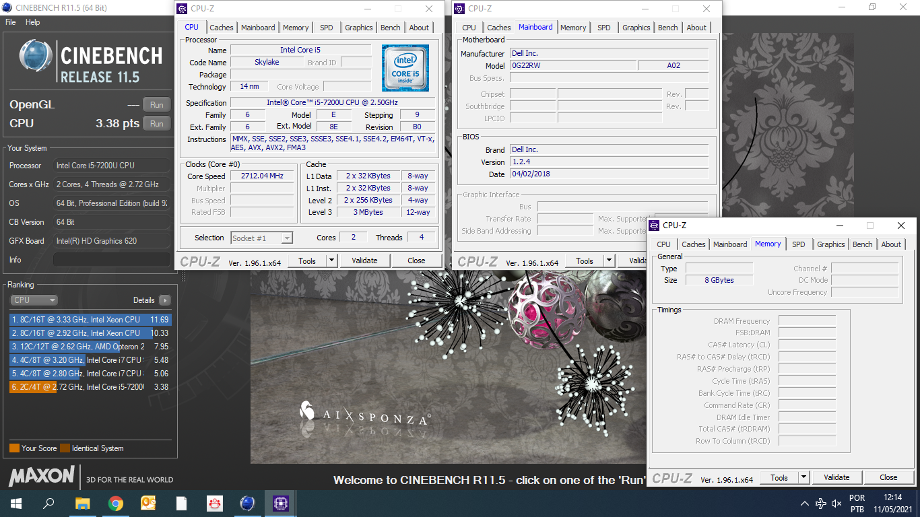
Task: Launch Google Chrome from taskbar
Action: coord(115,503)
